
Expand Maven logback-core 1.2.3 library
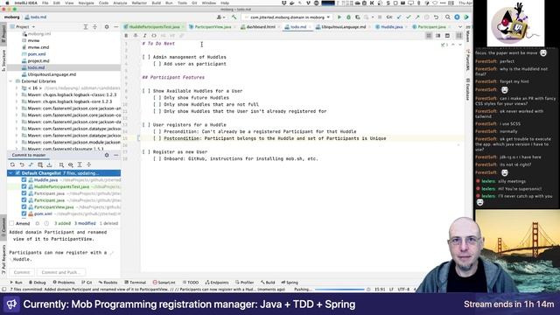pyautogui.click(x=17, y=101)
